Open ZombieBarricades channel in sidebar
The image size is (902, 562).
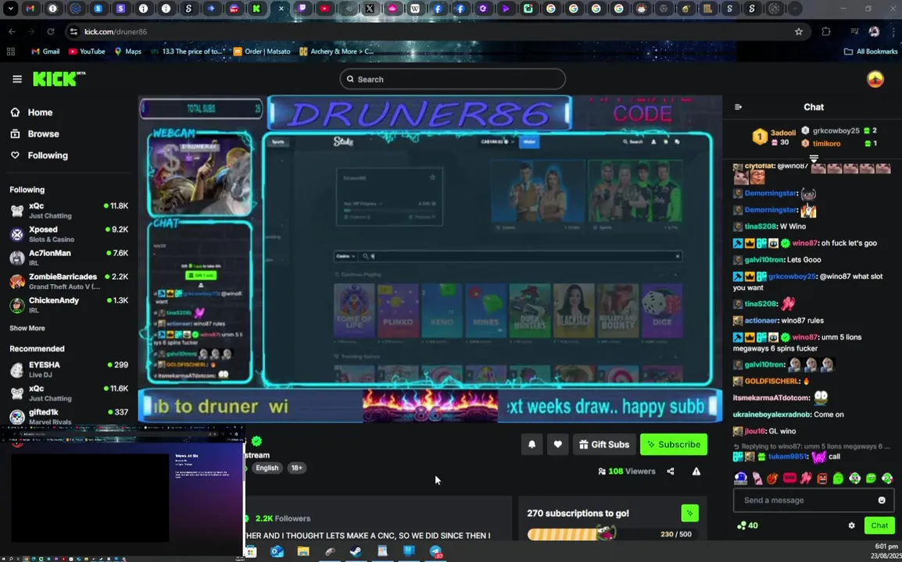[69, 281]
